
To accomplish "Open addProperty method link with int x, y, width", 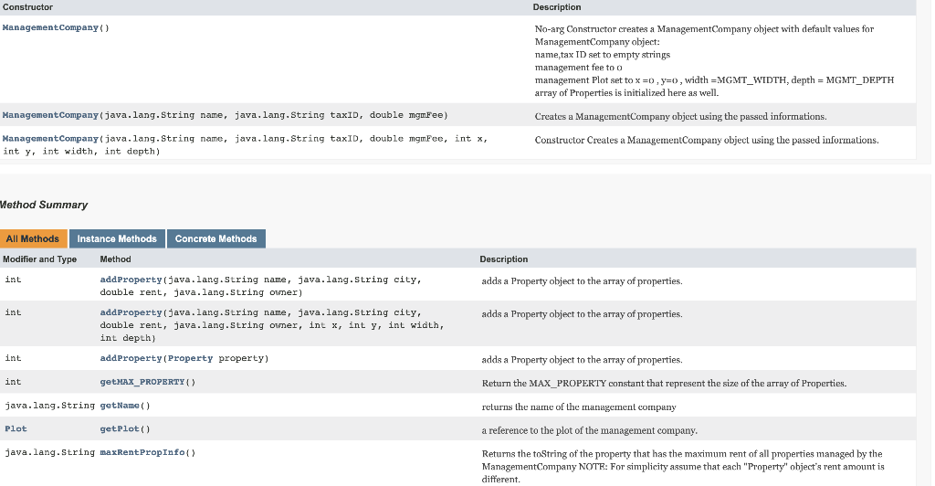I will (x=131, y=312).
